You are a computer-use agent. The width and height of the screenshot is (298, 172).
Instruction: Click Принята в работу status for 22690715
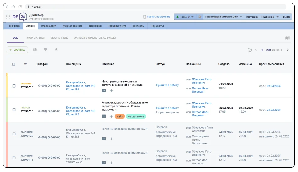click(167, 85)
